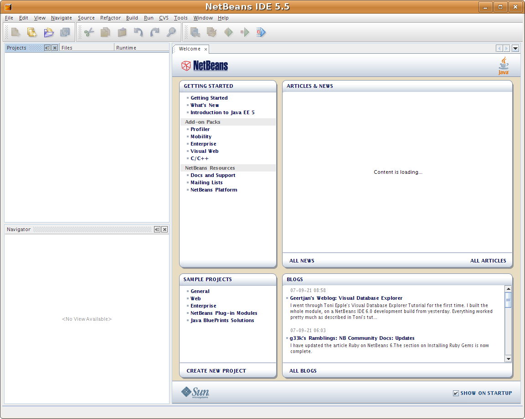Click the New Project toolbar icon
This screenshot has height=419, width=525.
(x=32, y=32)
